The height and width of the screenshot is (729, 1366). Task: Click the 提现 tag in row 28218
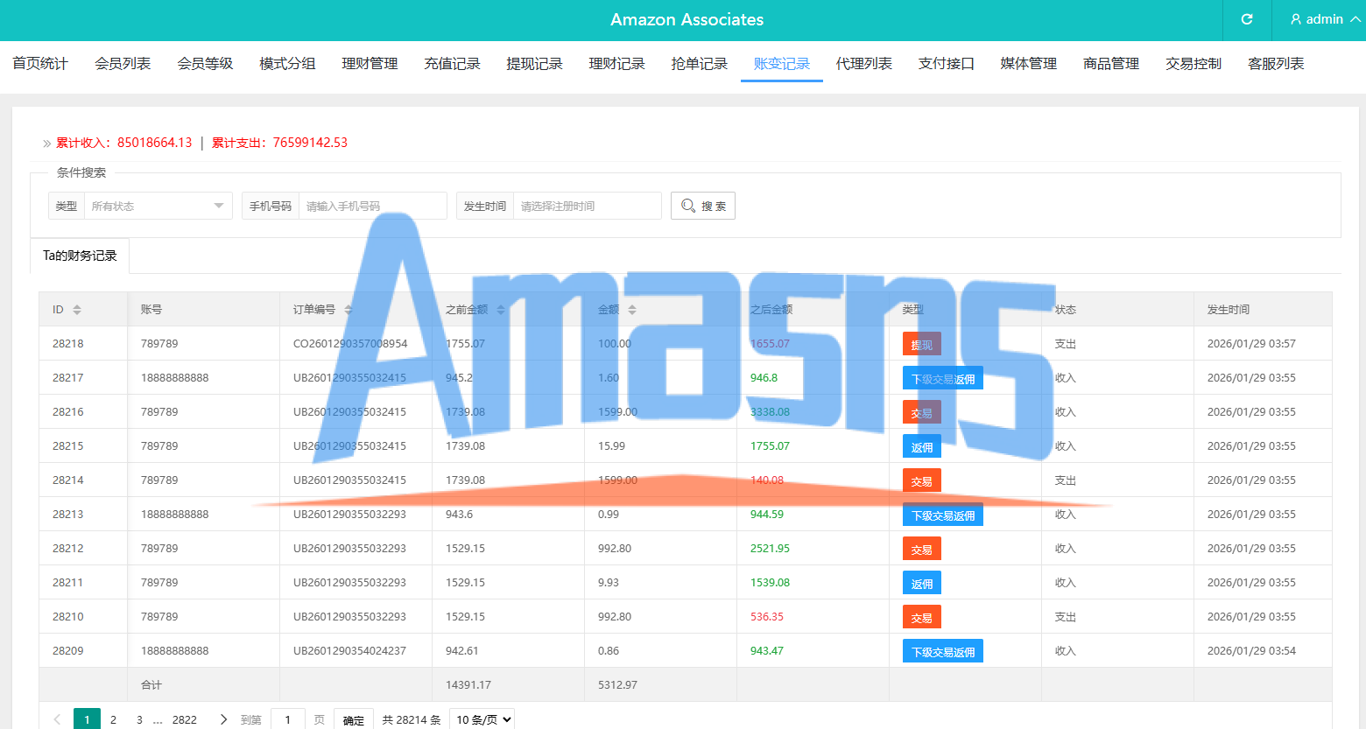pyautogui.click(x=922, y=344)
